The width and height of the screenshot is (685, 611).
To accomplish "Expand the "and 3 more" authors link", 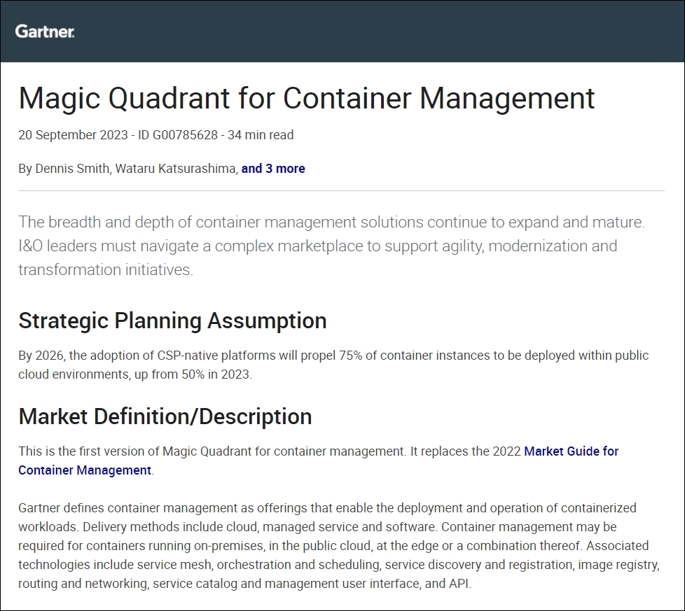I will coord(273,169).
